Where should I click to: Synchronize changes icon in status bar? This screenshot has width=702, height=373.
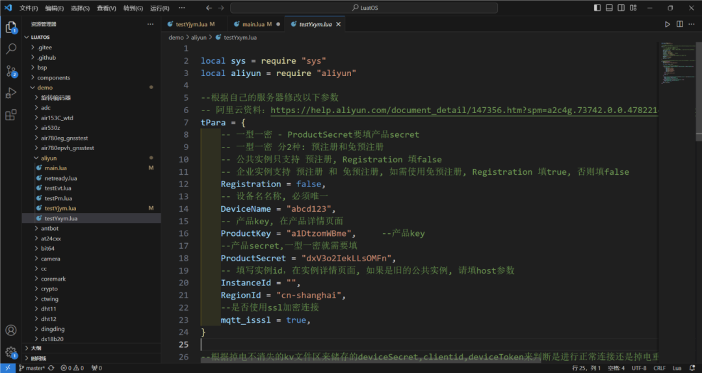[51, 368]
